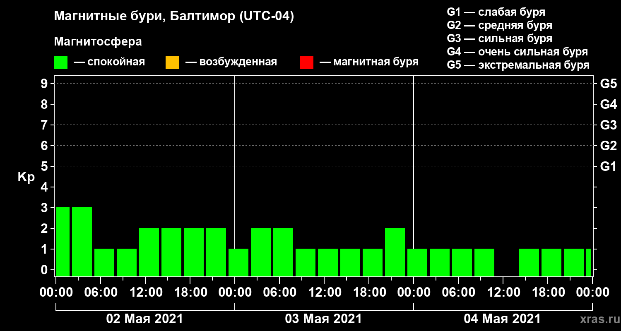Click the 'Kp' axis label
Viewport: 621px width, 331px height.
pos(26,177)
